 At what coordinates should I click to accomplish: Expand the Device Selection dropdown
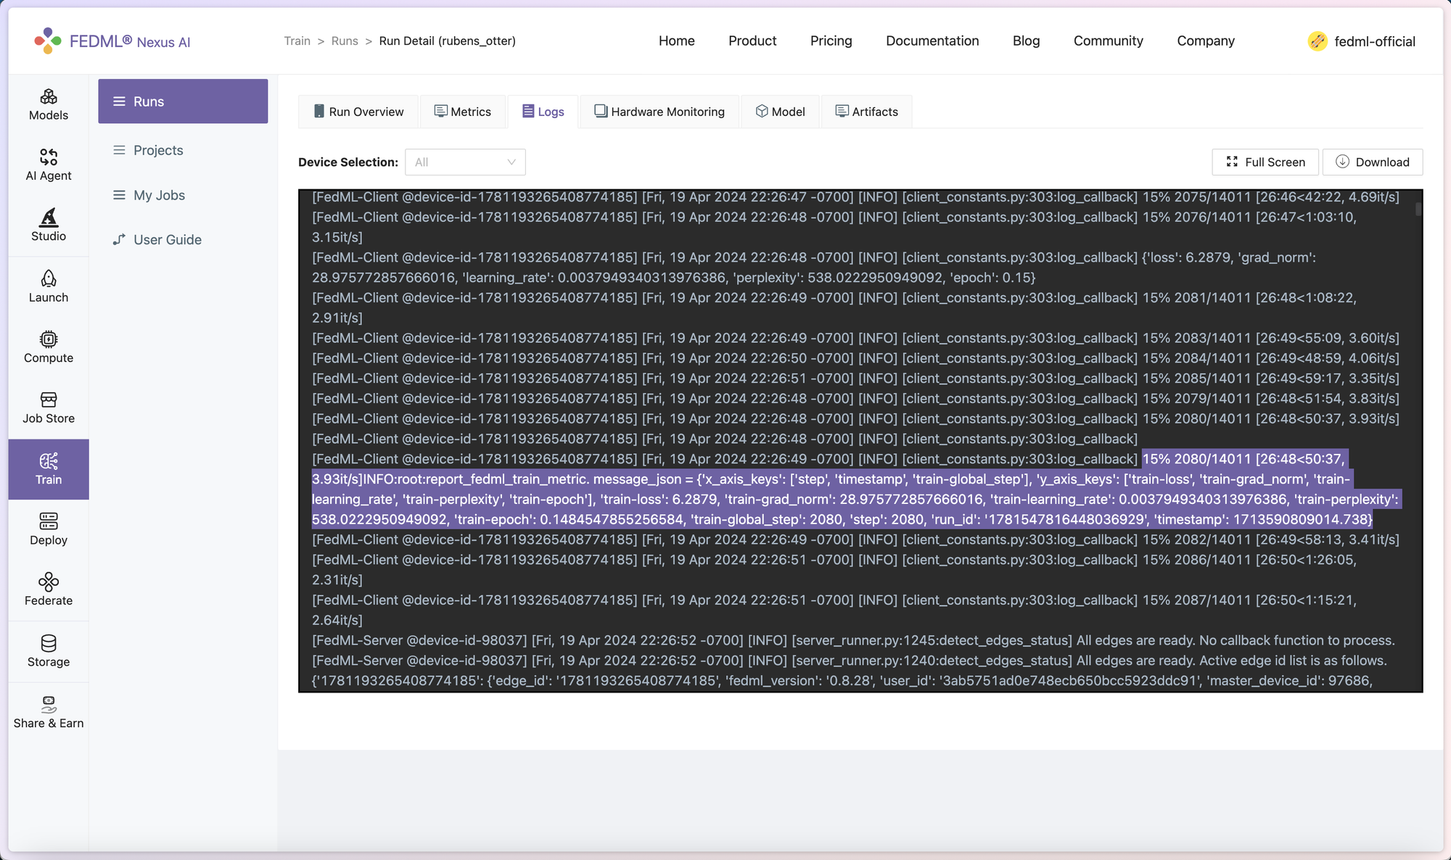pyautogui.click(x=465, y=162)
